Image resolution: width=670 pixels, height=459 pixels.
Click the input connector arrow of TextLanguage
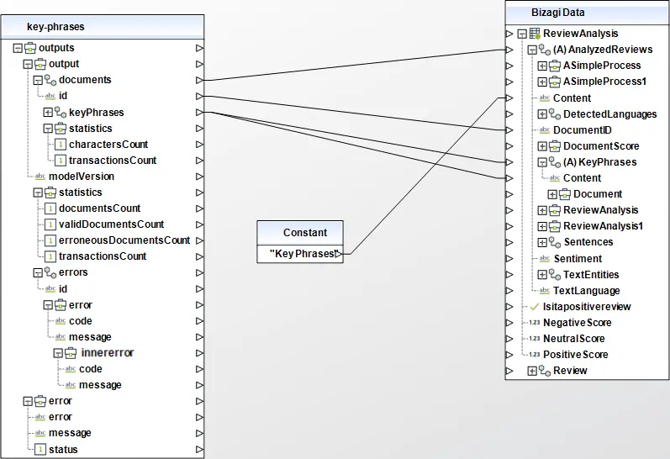[509, 291]
